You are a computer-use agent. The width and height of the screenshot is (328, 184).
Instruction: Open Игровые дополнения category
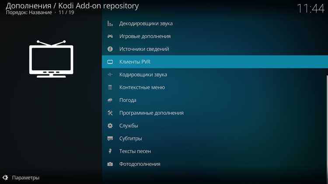click(x=215, y=36)
